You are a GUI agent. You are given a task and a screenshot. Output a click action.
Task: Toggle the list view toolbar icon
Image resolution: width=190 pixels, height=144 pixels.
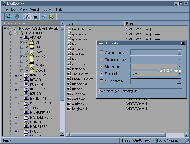click(x=35, y=17)
